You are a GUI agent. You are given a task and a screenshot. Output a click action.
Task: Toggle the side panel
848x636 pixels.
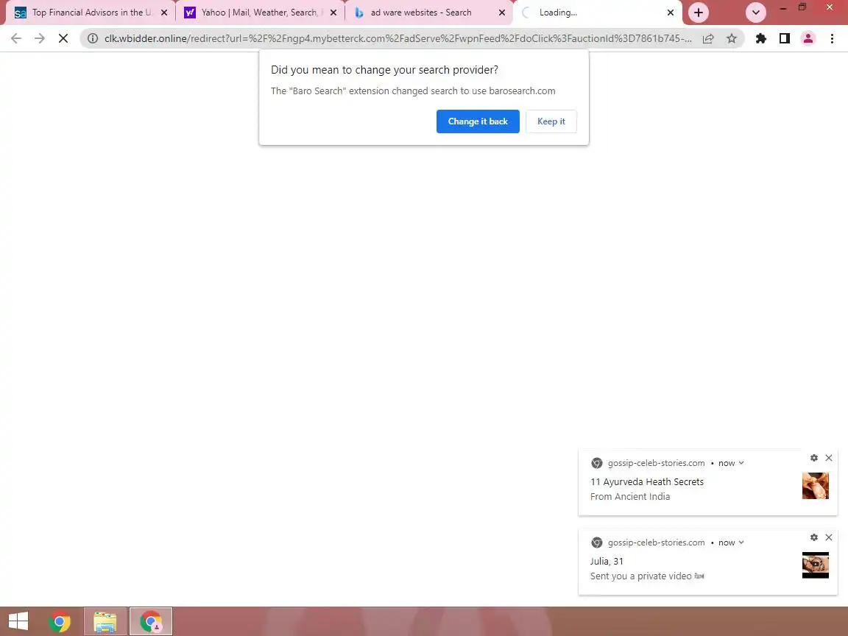pyautogui.click(x=784, y=38)
